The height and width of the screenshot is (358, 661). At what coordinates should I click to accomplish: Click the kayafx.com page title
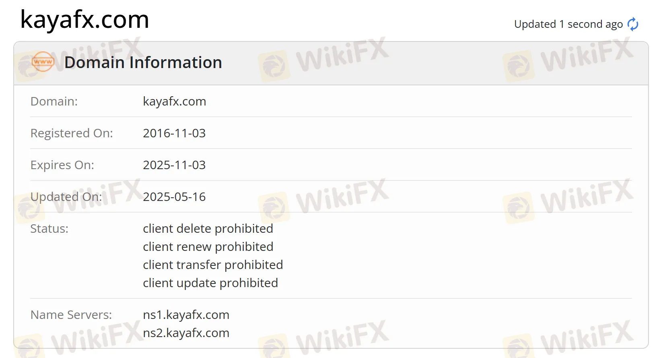tap(84, 19)
